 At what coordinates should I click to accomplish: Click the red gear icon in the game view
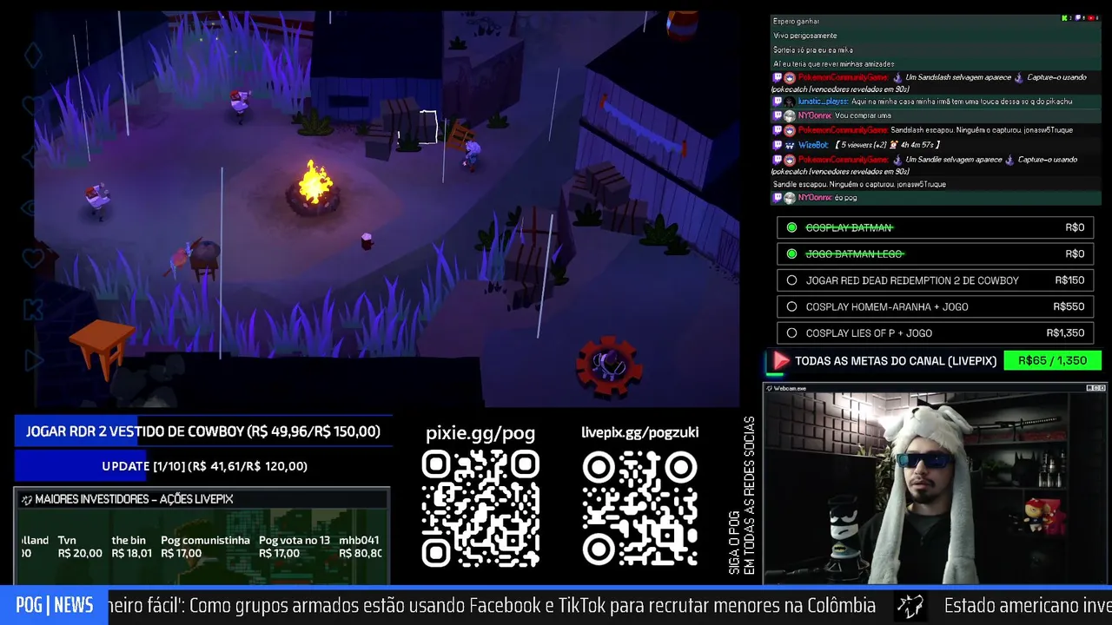(608, 365)
